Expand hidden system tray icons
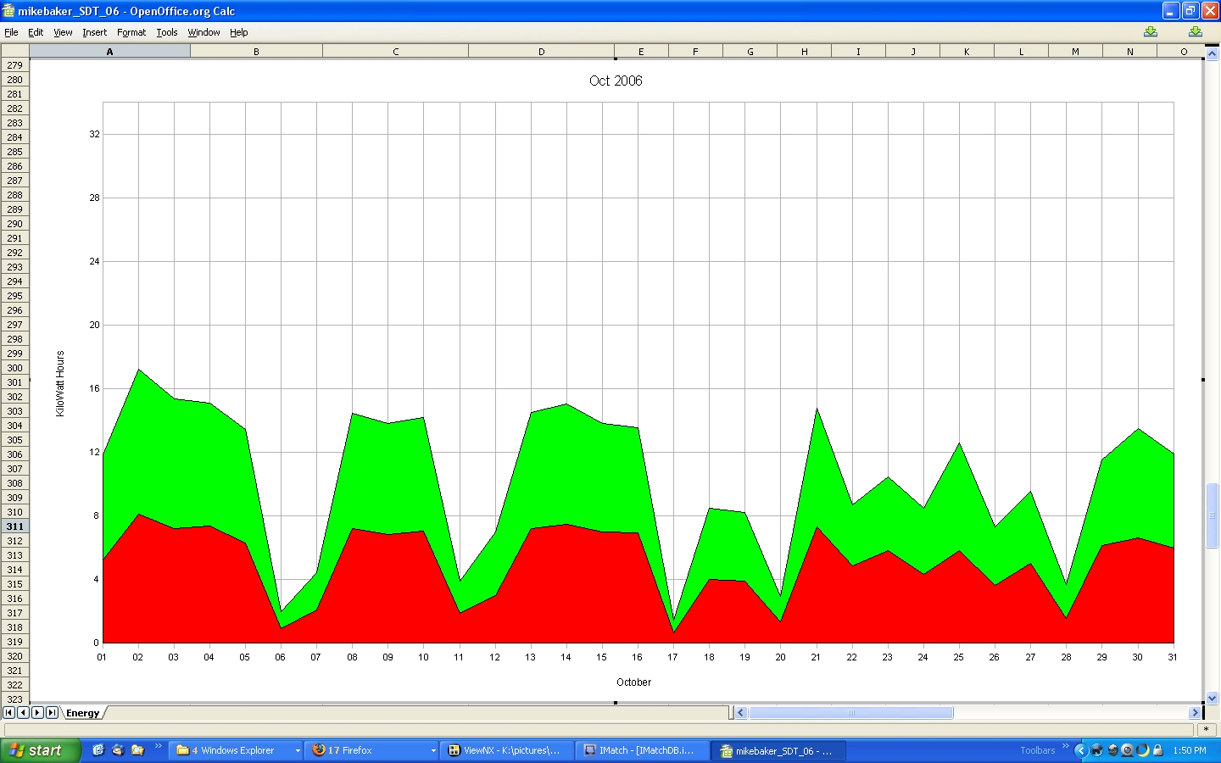Screen dimensions: 1221x763 [1080, 750]
